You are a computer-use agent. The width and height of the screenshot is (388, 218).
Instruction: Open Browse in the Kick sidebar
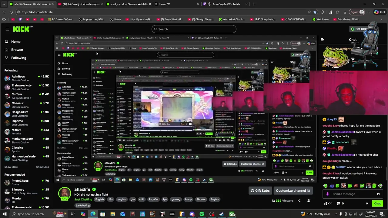point(14,50)
